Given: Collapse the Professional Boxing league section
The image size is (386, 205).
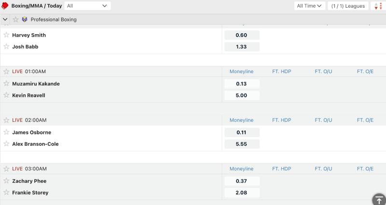Looking at the screenshot, I should tap(5, 20).
